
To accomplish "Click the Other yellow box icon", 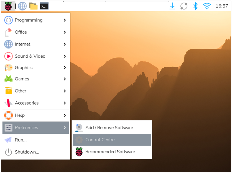I will tap(9, 91).
